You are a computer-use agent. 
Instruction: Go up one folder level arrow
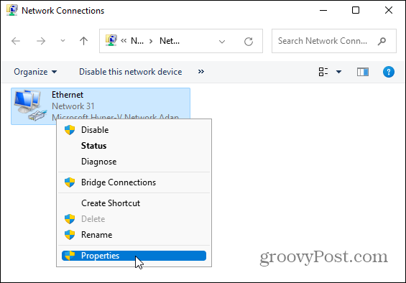pyautogui.click(x=83, y=41)
